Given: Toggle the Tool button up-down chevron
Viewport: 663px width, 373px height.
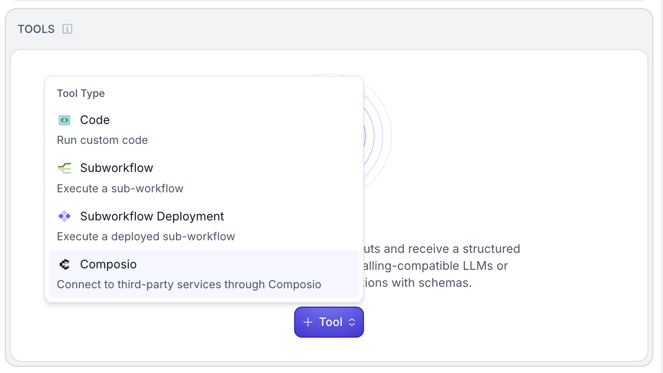Looking at the screenshot, I should [x=352, y=322].
